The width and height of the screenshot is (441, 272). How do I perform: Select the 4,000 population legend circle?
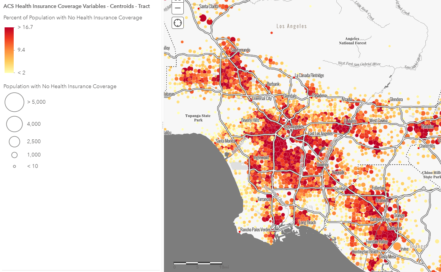click(14, 124)
